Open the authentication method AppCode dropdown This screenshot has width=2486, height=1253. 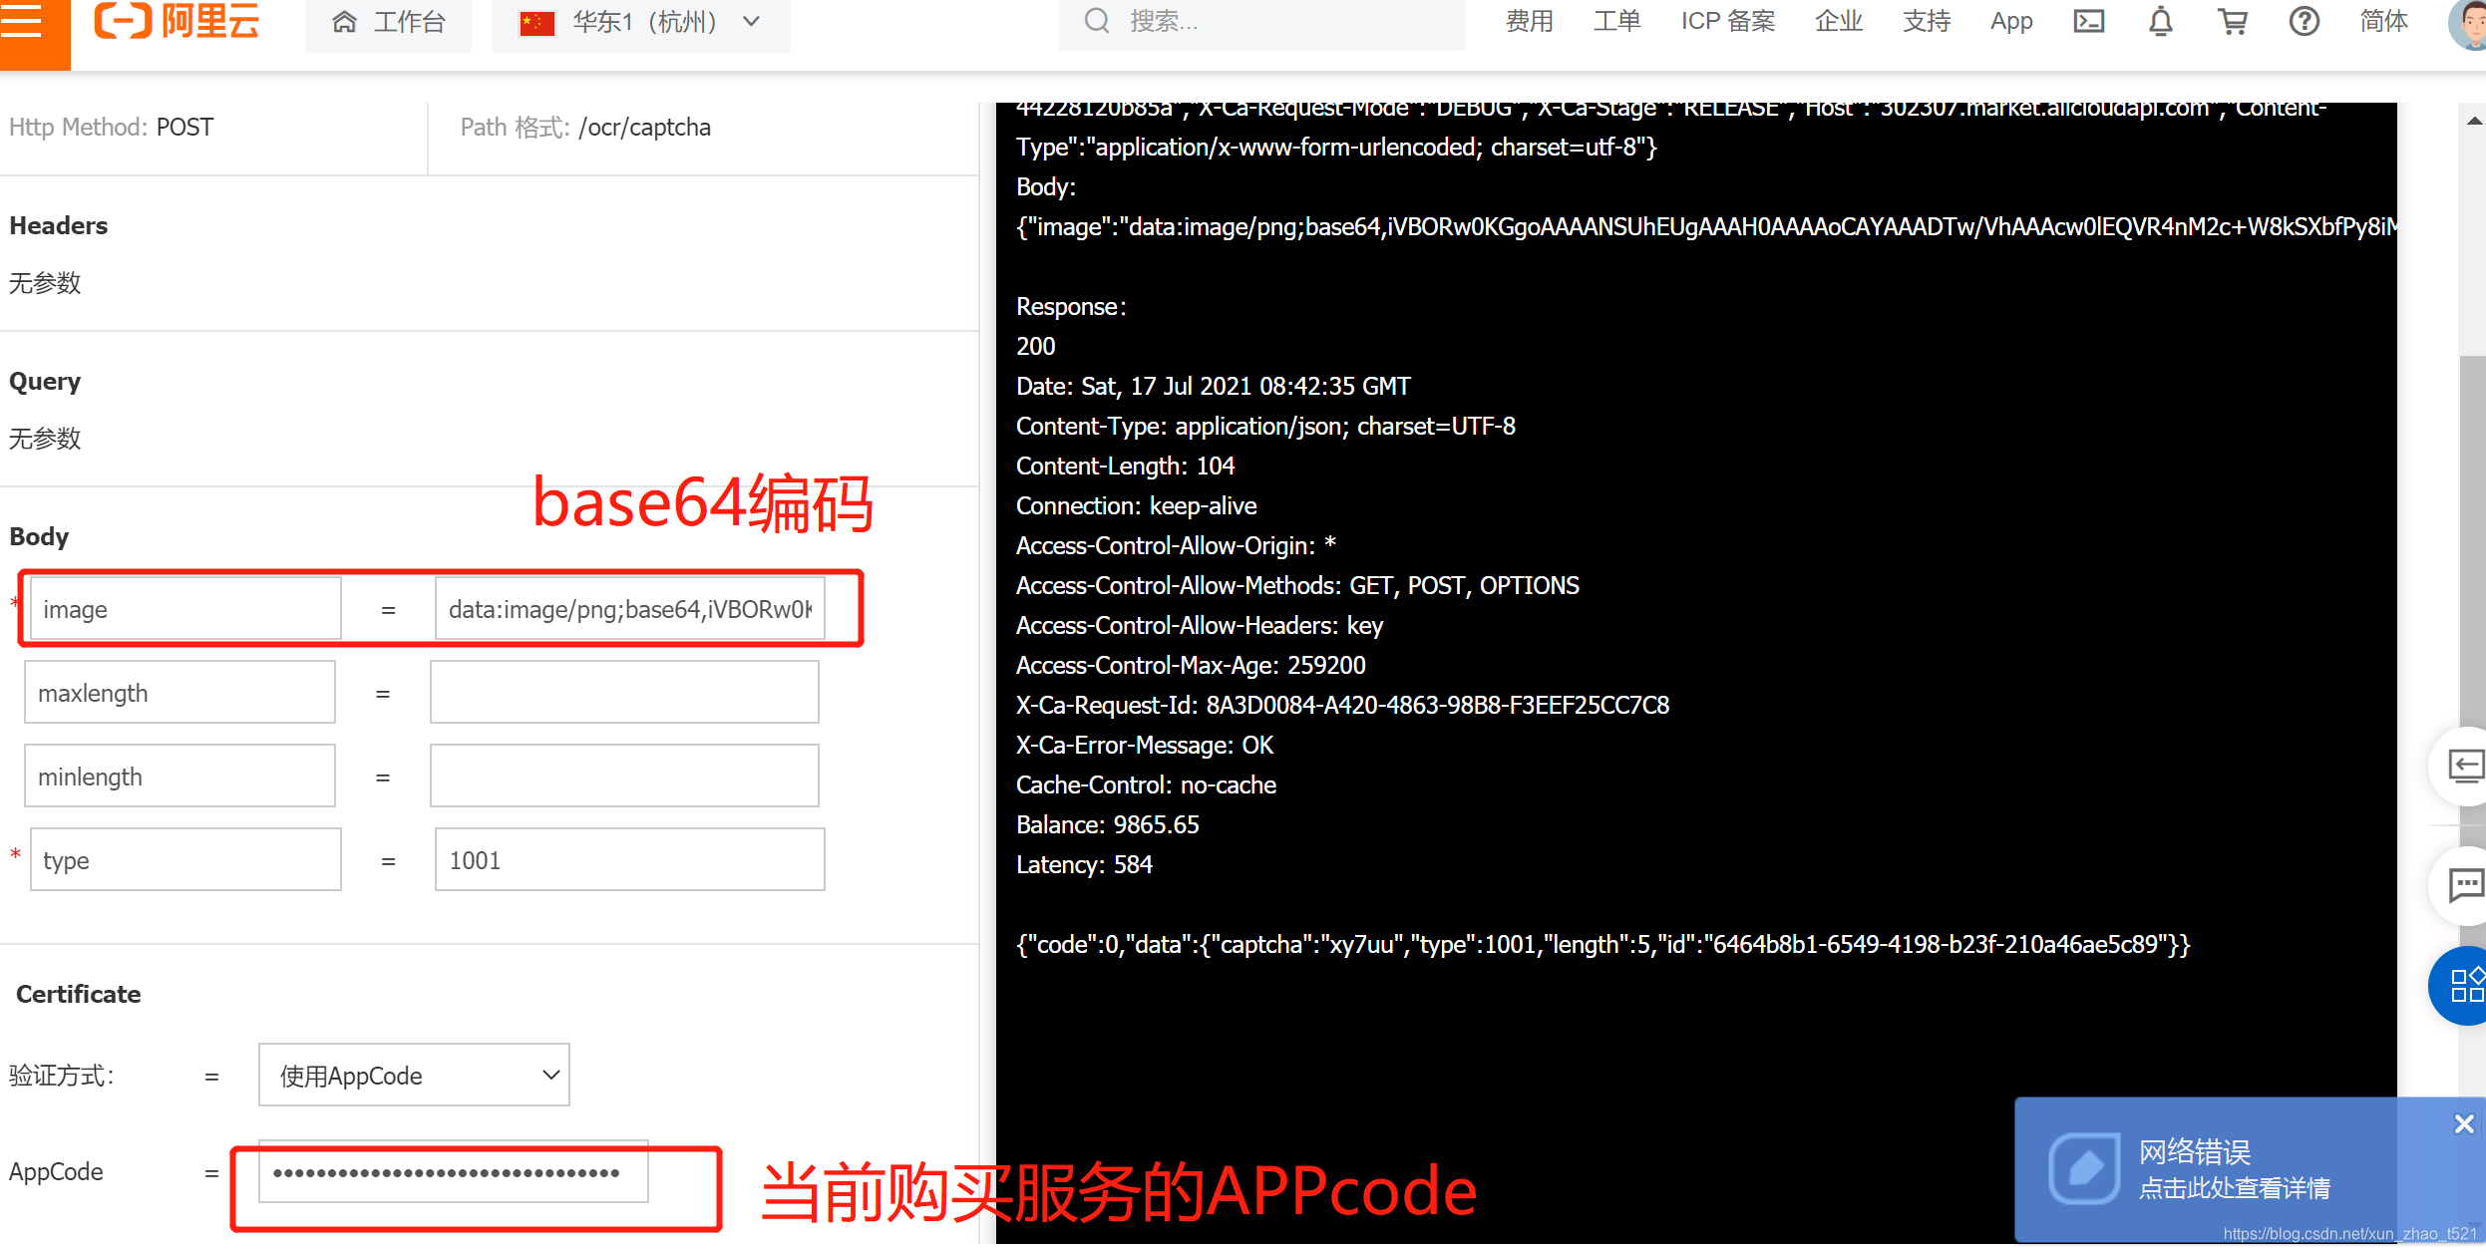tap(414, 1075)
